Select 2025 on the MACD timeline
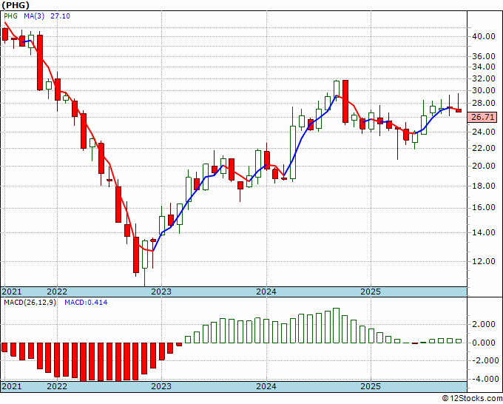This screenshot has width=503, height=404. 371,386
